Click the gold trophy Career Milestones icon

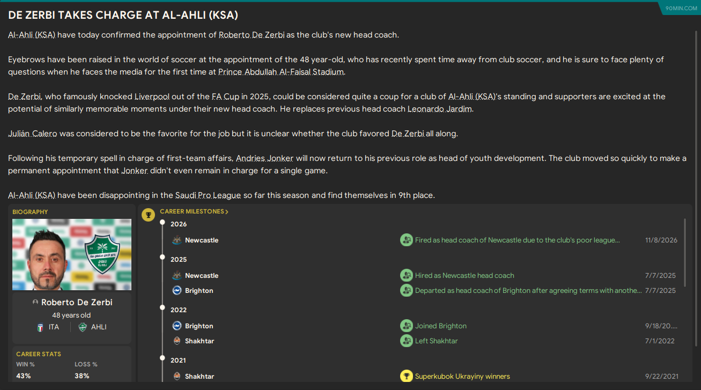point(148,215)
